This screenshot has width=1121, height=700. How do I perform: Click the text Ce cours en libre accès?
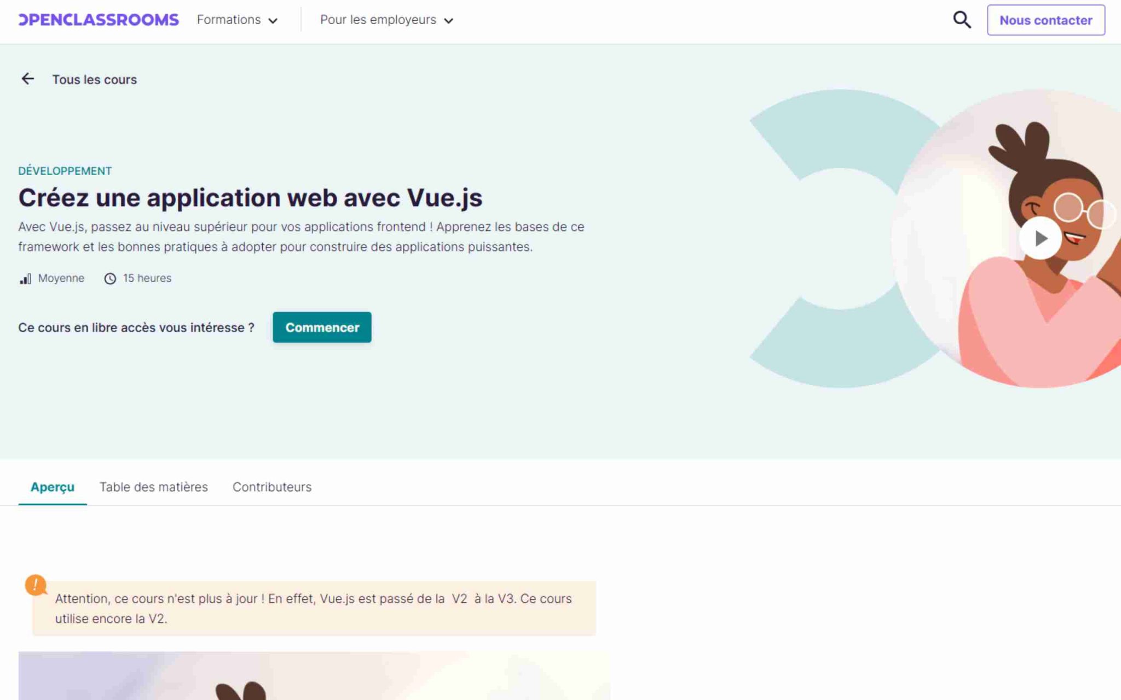pyautogui.click(x=136, y=328)
